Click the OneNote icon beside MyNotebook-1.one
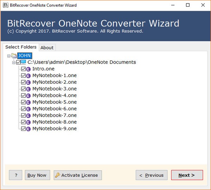Screen dimensions: 211x190 pos(28,76)
